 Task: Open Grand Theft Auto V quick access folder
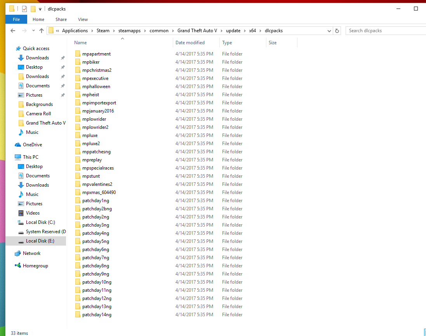pos(46,123)
